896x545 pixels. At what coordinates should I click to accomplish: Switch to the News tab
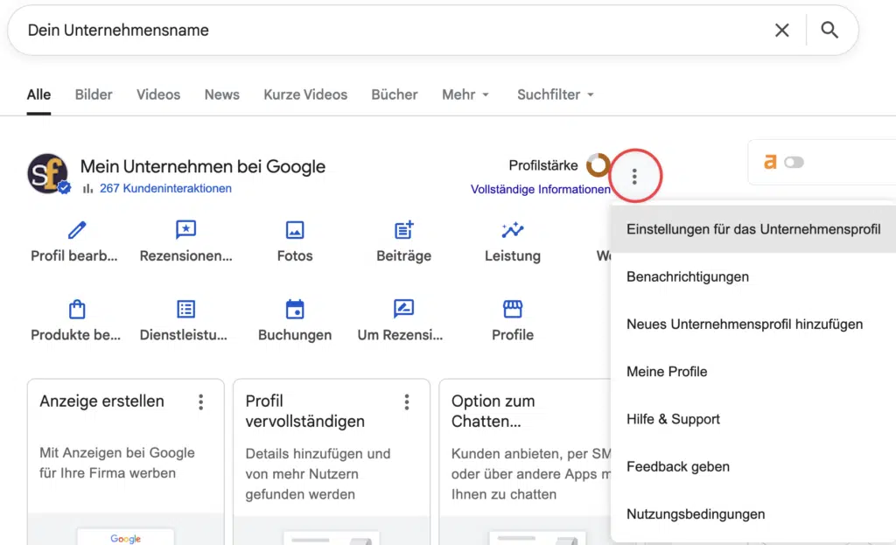pyautogui.click(x=221, y=94)
